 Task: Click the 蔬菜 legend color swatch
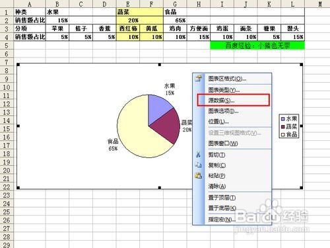point(283,127)
